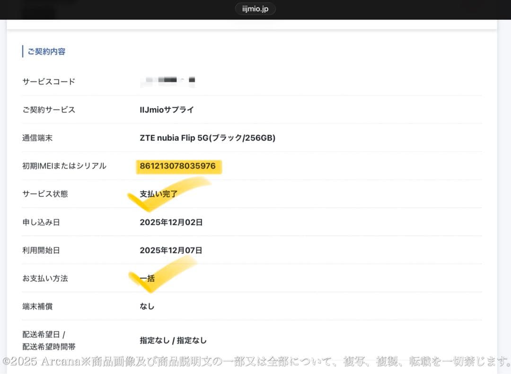This screenshot has width=511, height=374.
Task: Click the 通信端末 row label
Action: 37,138
